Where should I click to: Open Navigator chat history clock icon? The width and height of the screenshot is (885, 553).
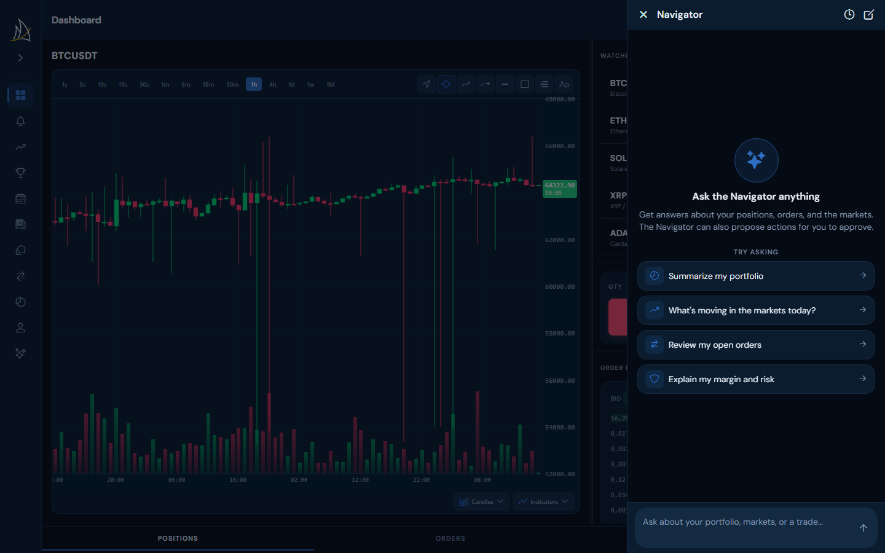coord(849,14)
